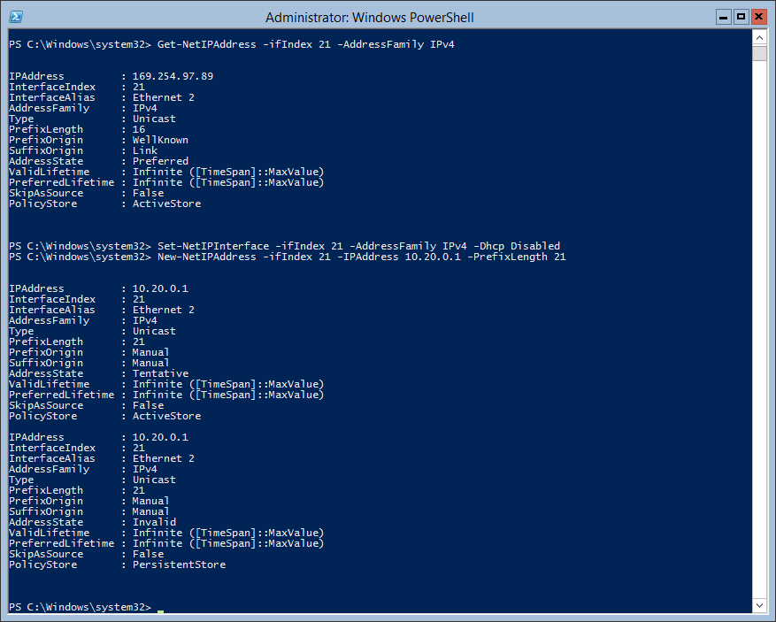Image resolution: width=776 pixels, height=622 pixels.
Task: Click the '10.20.0.1' address in the command
Action: click(x=433, y=257)
